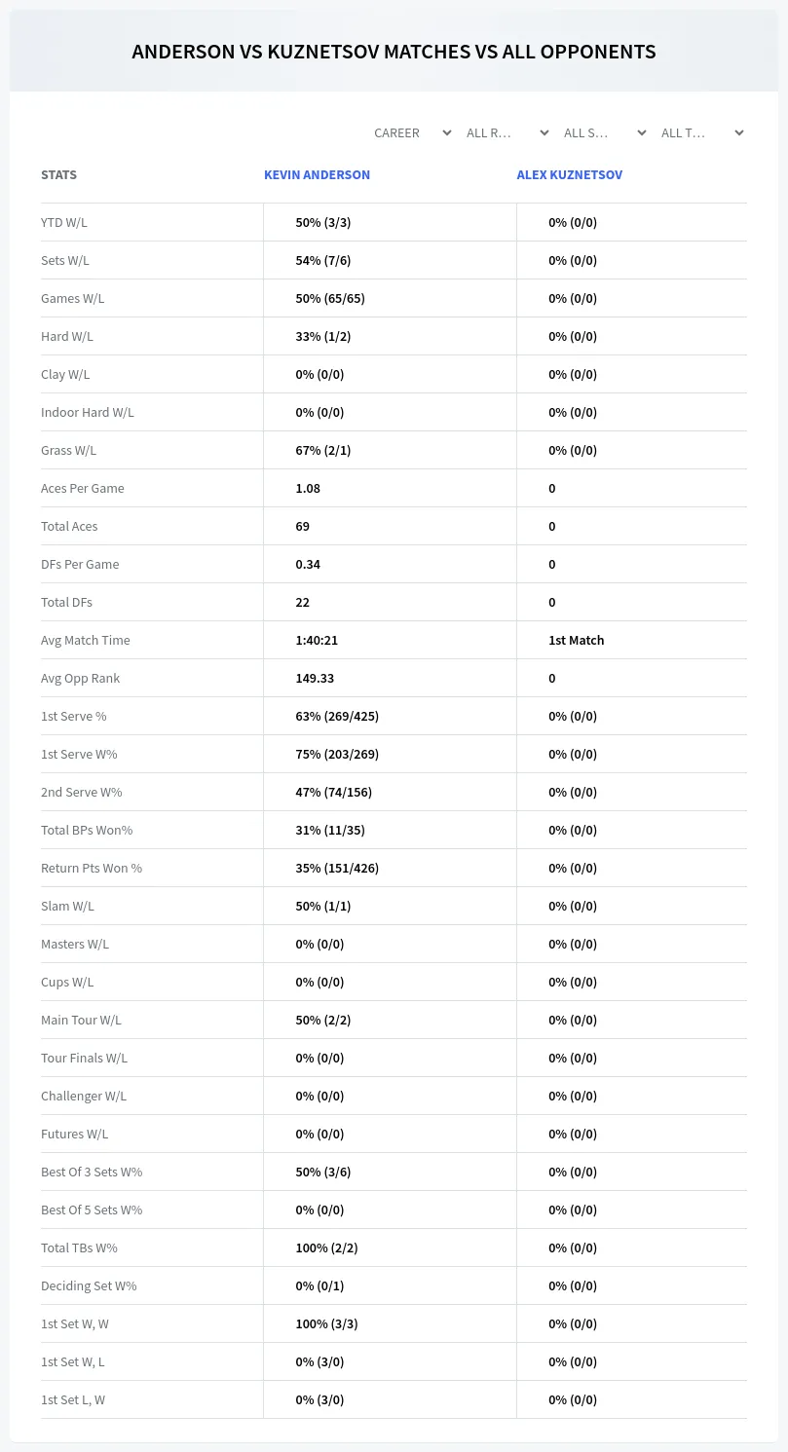Select the Grass W/L row label
This screenshot has width=788, height=1452.
point(68,450)
